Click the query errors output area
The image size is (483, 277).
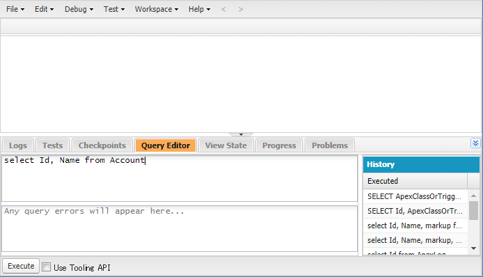point(180,228)
